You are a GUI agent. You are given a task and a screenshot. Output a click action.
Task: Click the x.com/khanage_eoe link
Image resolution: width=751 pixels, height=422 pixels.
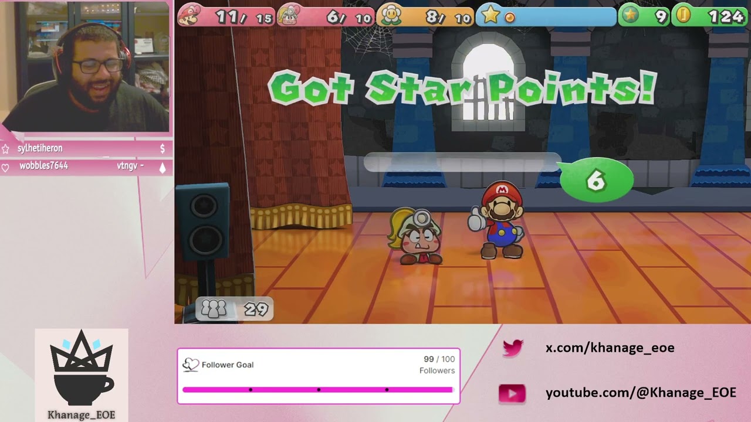[610, 348]
